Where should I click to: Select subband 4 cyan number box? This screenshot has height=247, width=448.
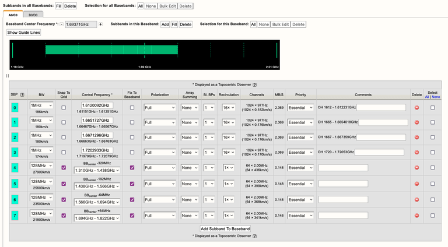click(15, 168)
